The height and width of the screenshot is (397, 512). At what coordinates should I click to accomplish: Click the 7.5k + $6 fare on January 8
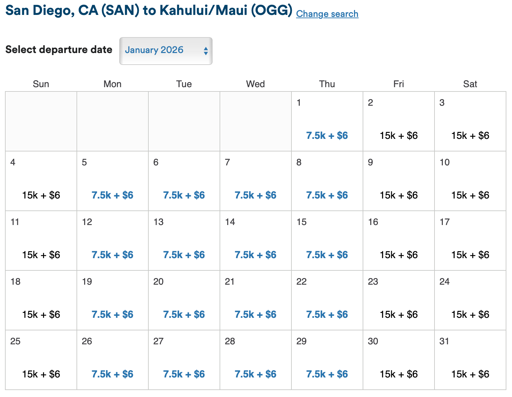coord(327,195)
